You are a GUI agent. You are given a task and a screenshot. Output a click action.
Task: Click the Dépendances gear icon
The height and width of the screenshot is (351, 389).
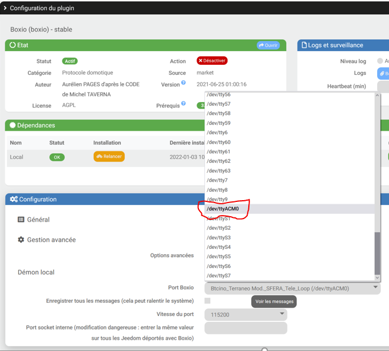12,125
